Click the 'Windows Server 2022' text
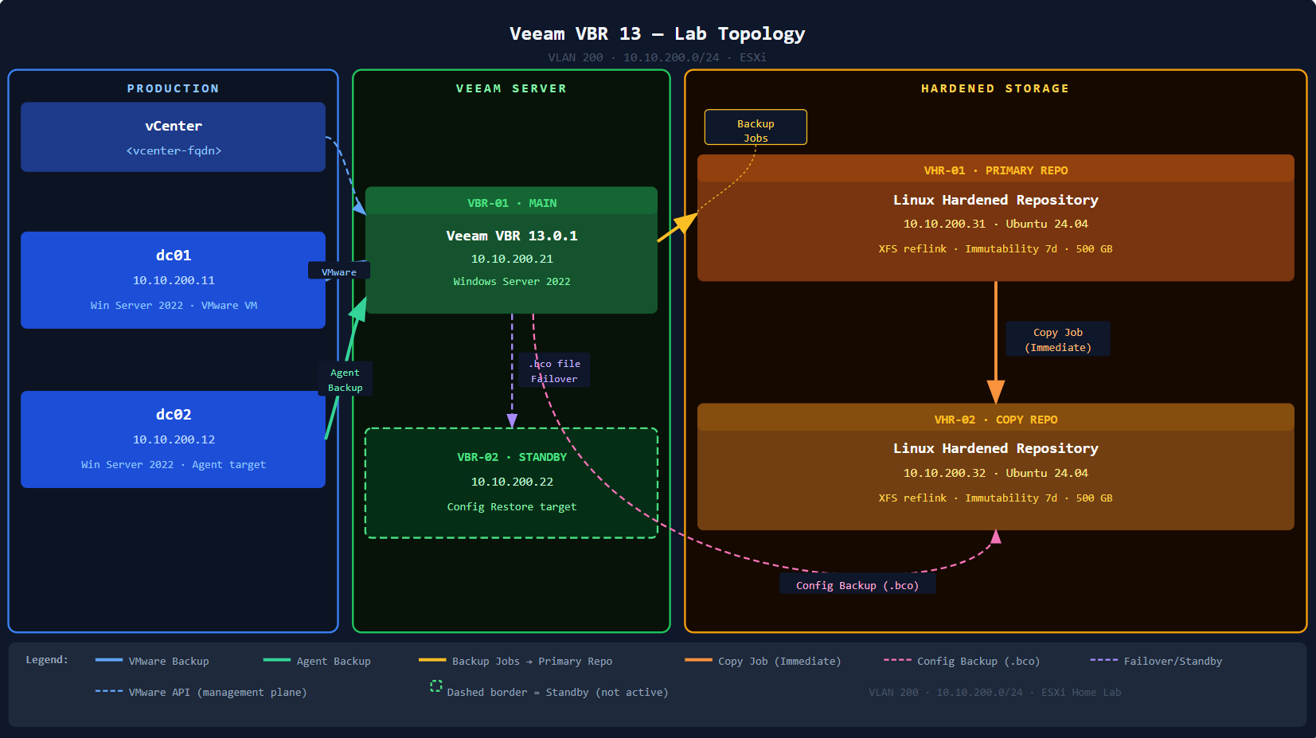This screenshot has width=1316, height=738. pyautogui.click(x=512, y=281)
